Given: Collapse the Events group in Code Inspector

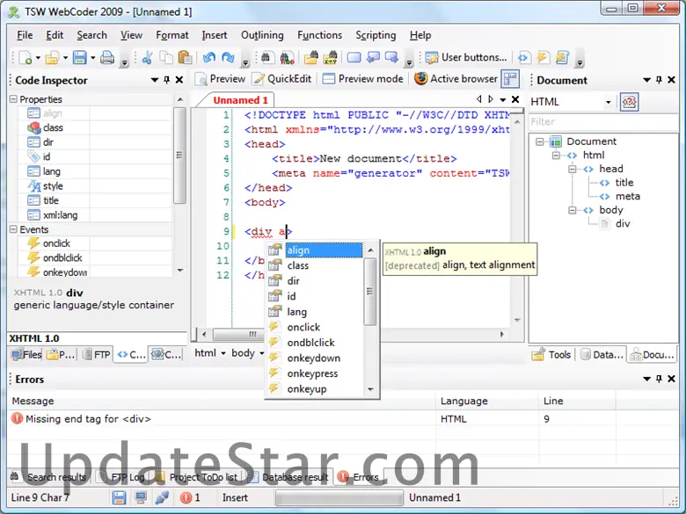Looking at the screenshot, I should 13,229.
